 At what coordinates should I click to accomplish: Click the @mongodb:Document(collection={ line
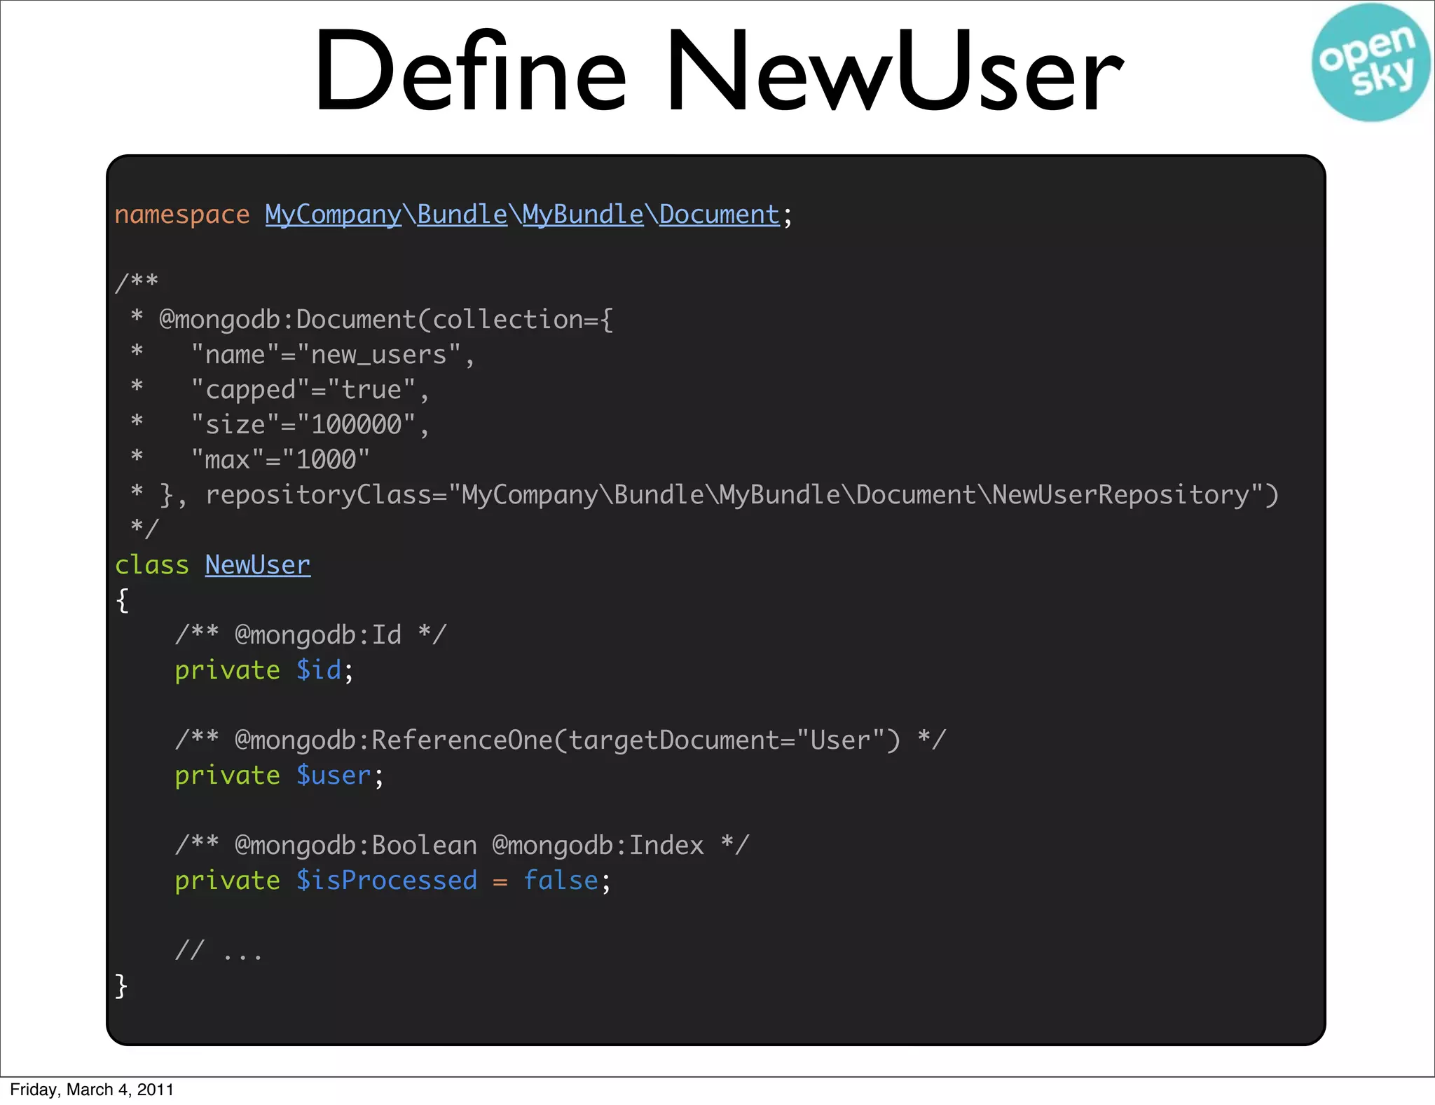point(372,320)
